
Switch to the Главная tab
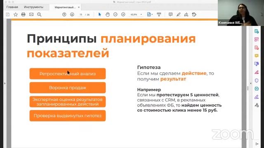(12, 7)
